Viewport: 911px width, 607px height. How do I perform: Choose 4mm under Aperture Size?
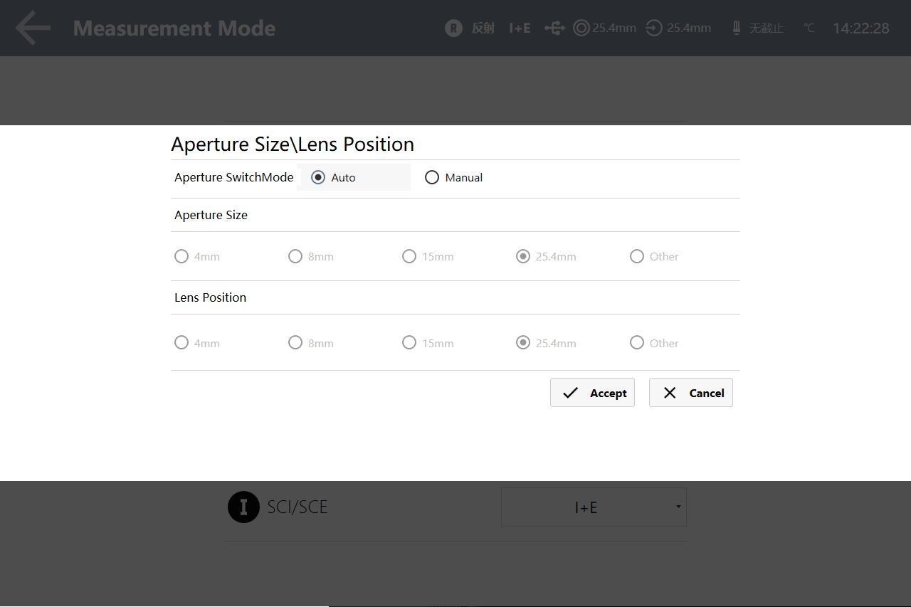coord(181,257)
